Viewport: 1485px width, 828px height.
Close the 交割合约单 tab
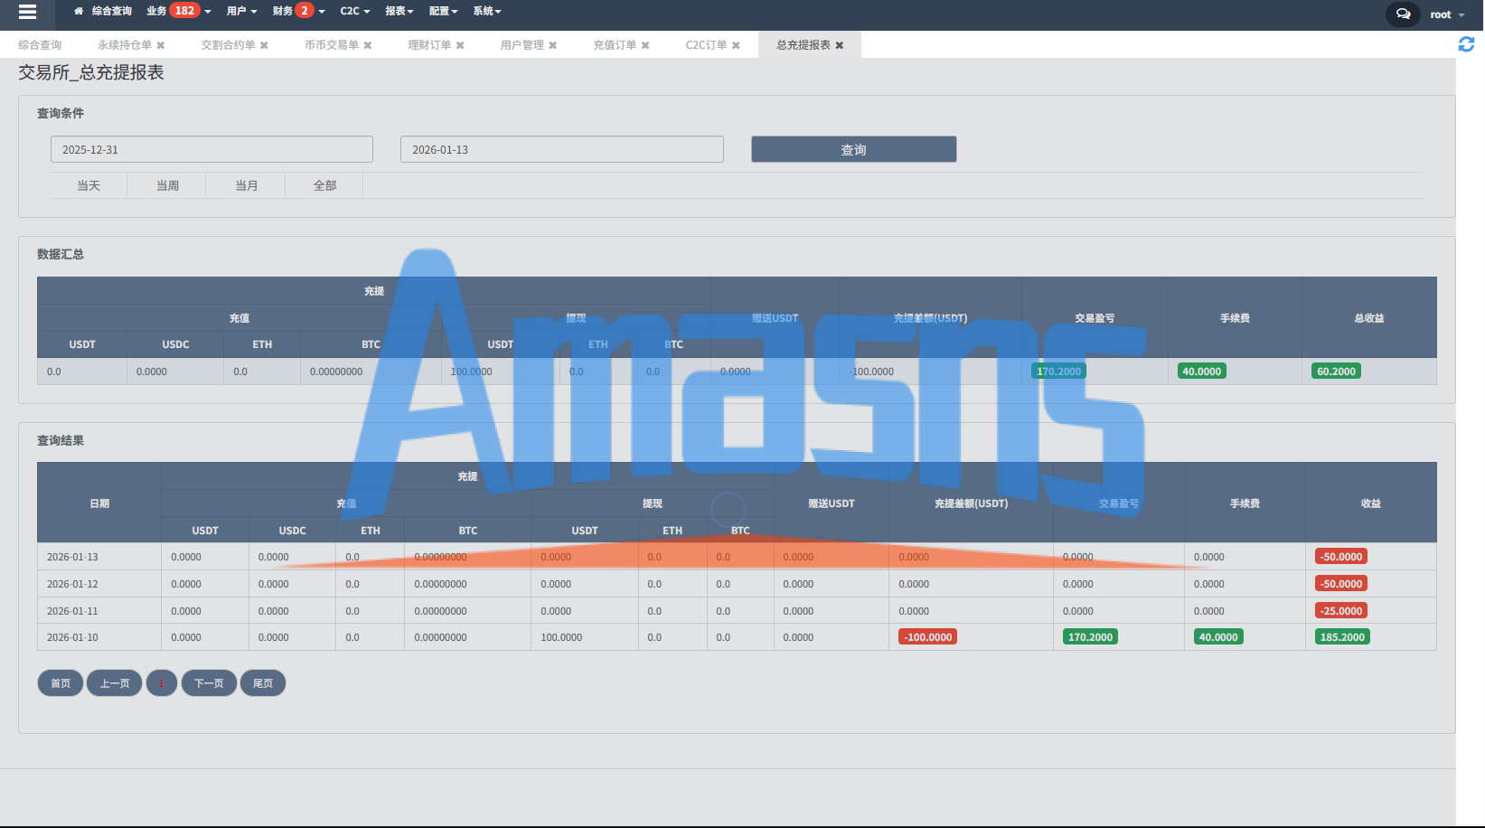point(264,45)
